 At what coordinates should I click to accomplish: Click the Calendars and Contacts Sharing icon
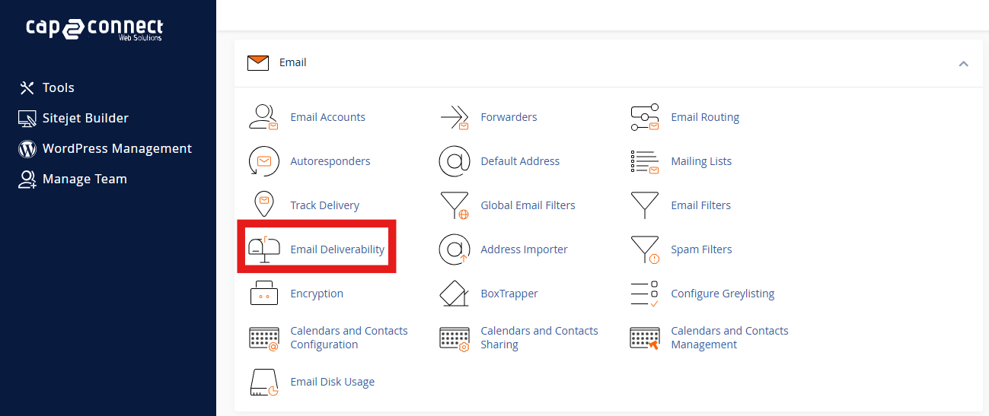point(455,338)
